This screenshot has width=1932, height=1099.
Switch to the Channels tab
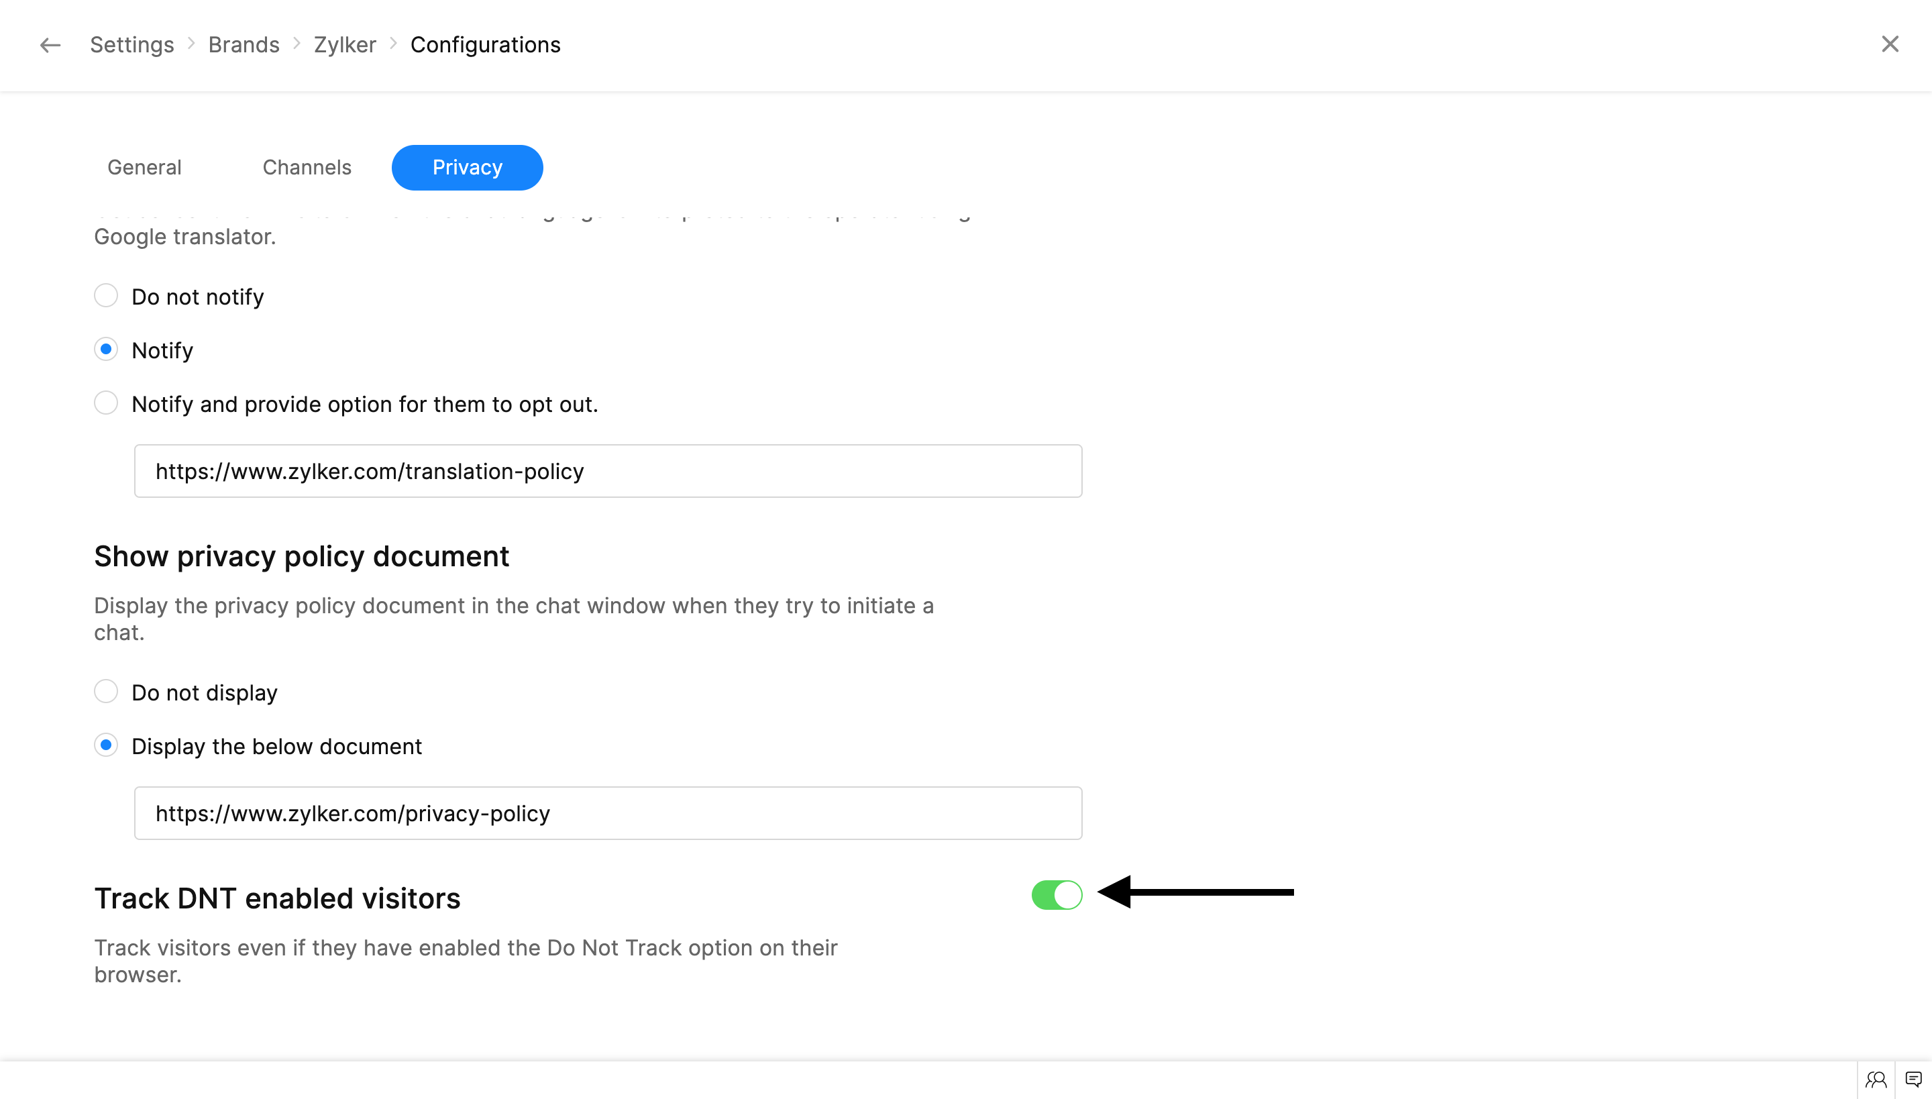(x=307, y=168)
